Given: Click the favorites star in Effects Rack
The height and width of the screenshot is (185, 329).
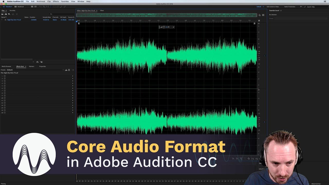Looking at the screenshot, I should (x=73, y=70).
